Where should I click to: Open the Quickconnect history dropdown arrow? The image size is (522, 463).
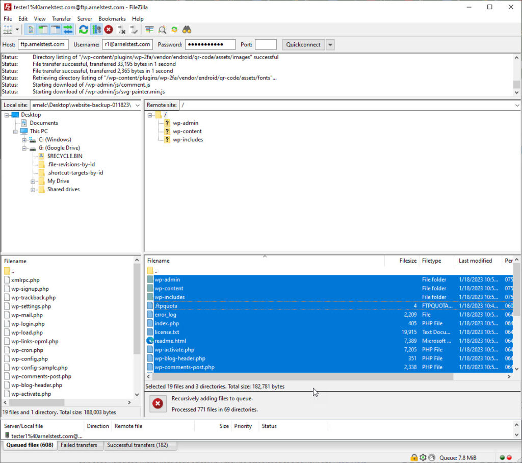coord(330,45)
